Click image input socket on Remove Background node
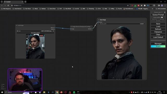The width and height of the screenshot is (167, 94). (71, 29)
